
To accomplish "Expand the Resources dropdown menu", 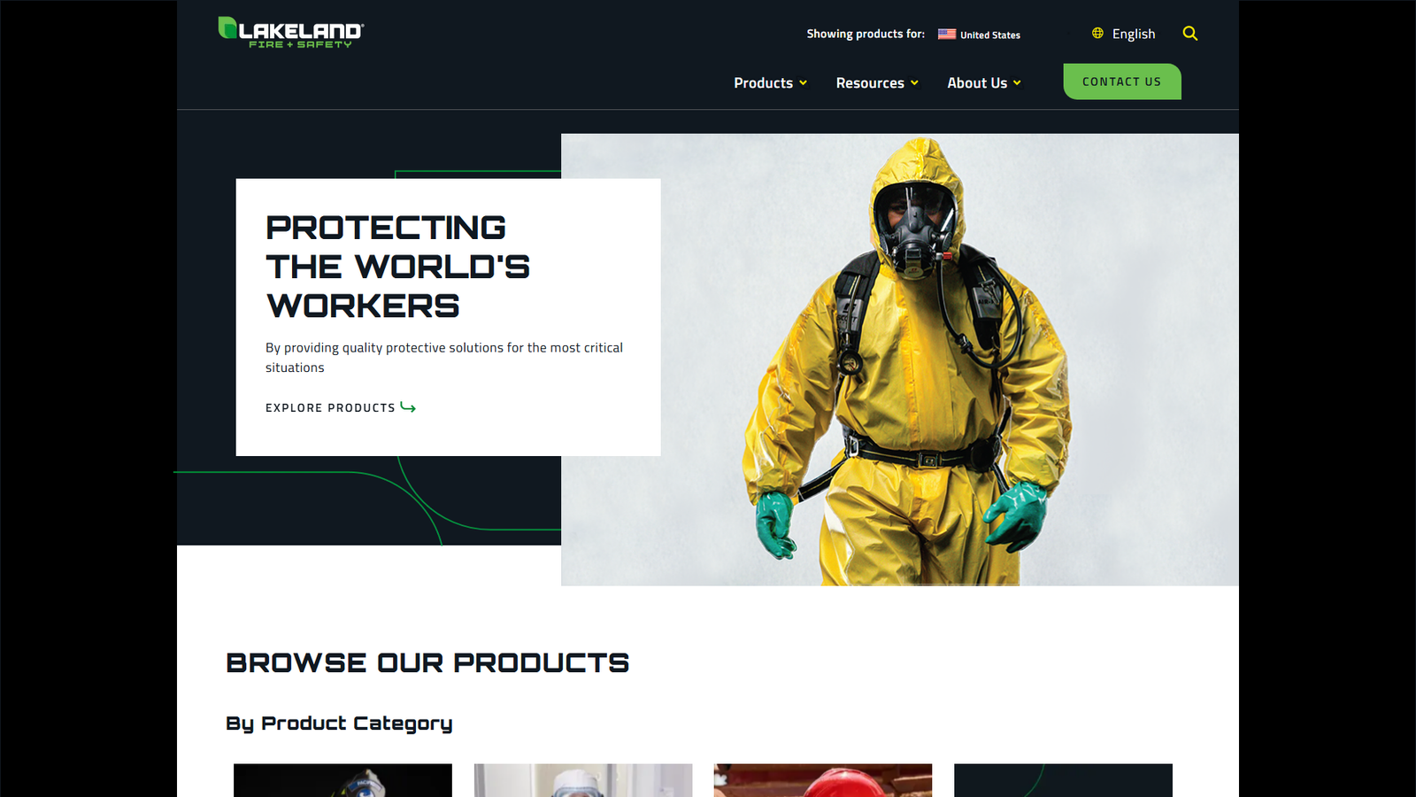I will 912,82.
